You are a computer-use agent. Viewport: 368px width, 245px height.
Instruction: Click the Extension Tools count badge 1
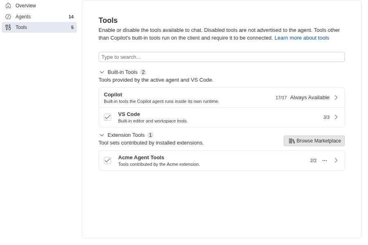coord(150,135)
